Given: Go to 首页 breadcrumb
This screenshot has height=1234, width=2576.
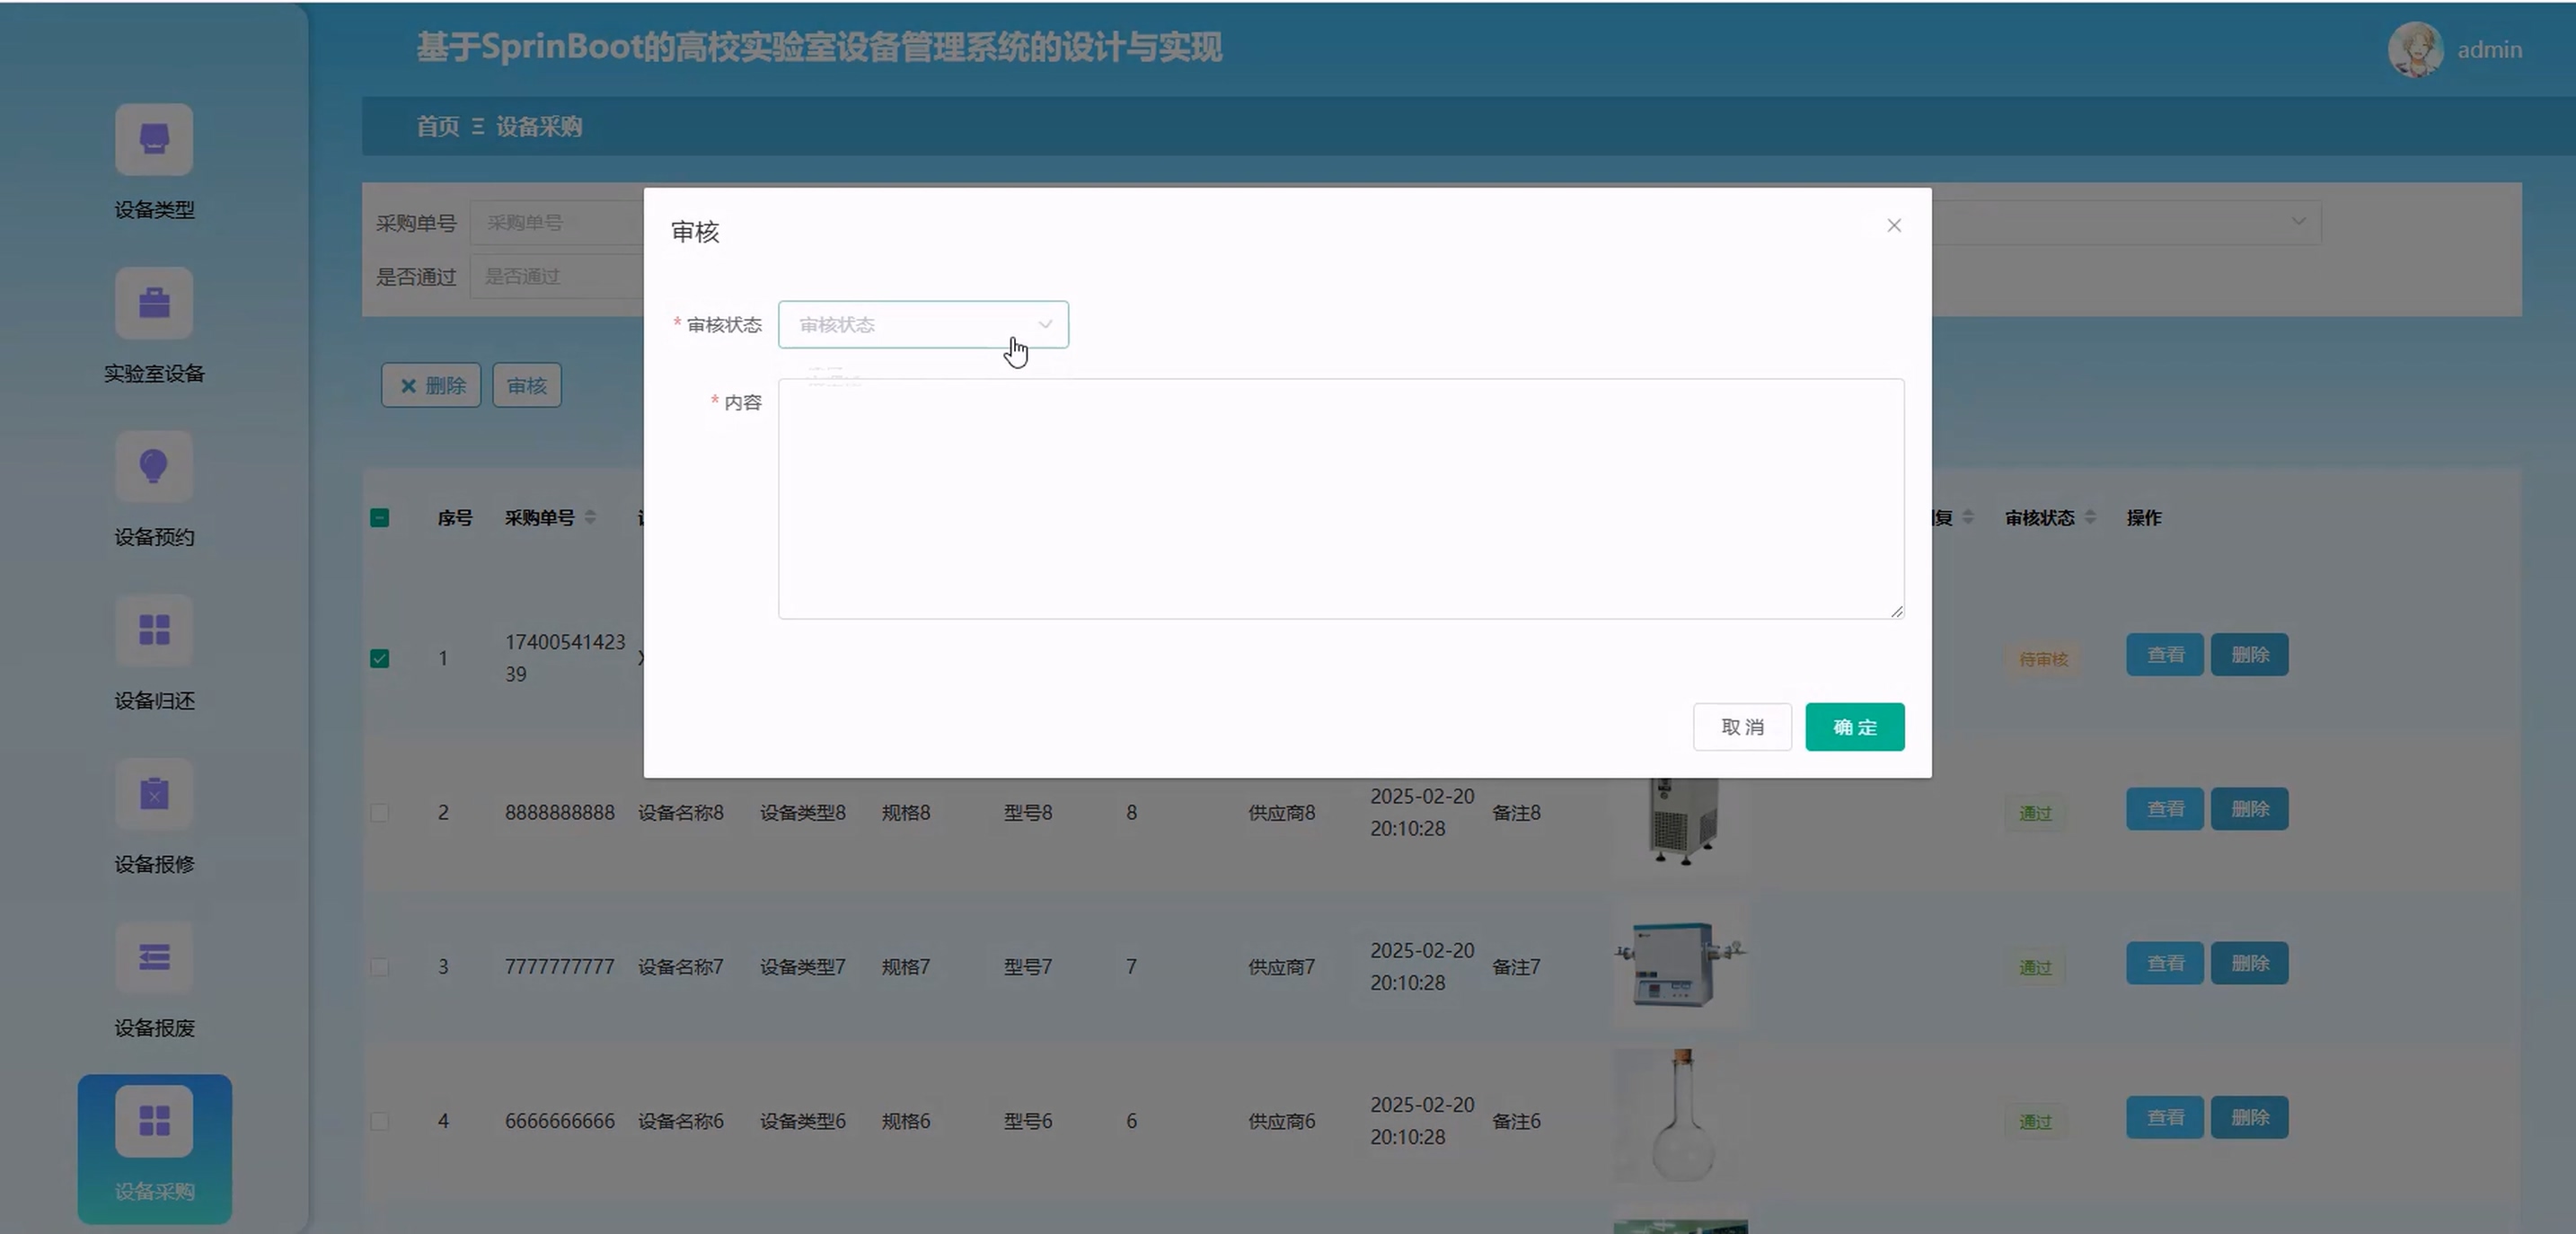Looking at the screenshot, I should point(437,127).
